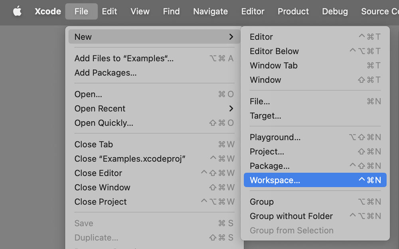This screenshot has height=249, width=399.
Task: Open the Navigate menu
Action: [x=210, y=12]
